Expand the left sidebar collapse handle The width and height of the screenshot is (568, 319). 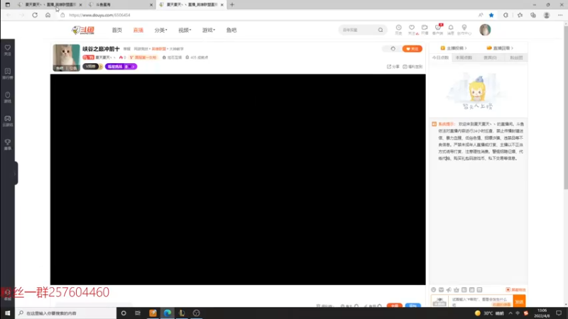click(x=16, y=173)
